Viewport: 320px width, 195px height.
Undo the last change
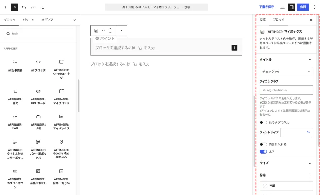pos(24,7)
